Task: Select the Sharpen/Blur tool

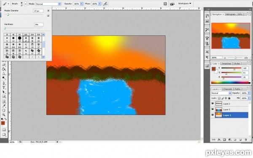Action: pyautogui.click(x=4, y=73)
